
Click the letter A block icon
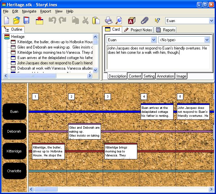point(132,20)
